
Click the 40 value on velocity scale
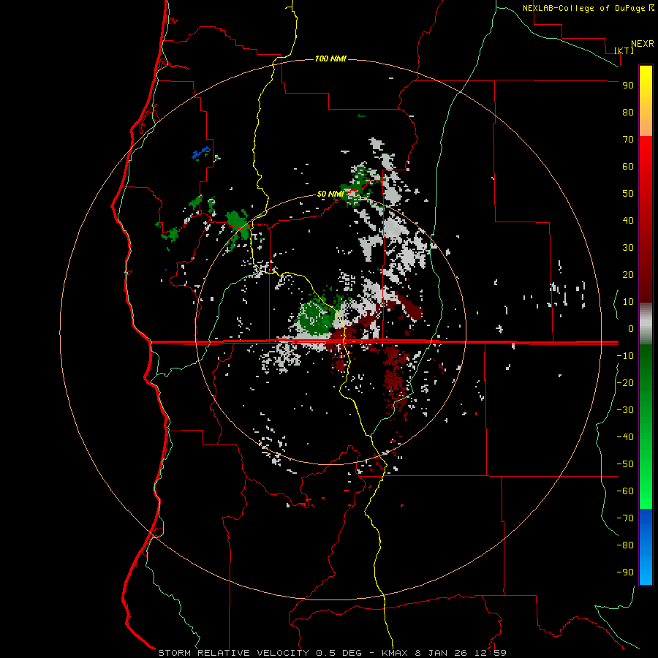(628, 221)
